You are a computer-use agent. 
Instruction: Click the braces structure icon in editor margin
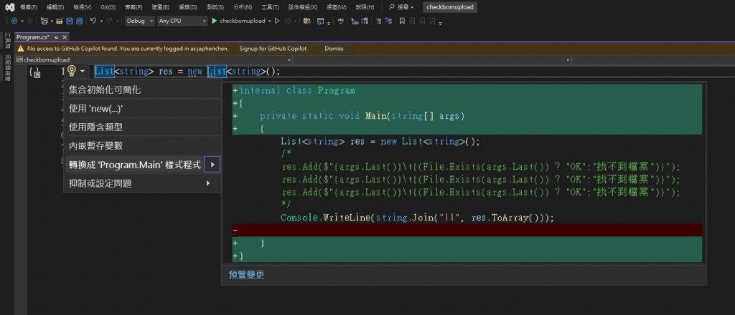coord(34,72)
